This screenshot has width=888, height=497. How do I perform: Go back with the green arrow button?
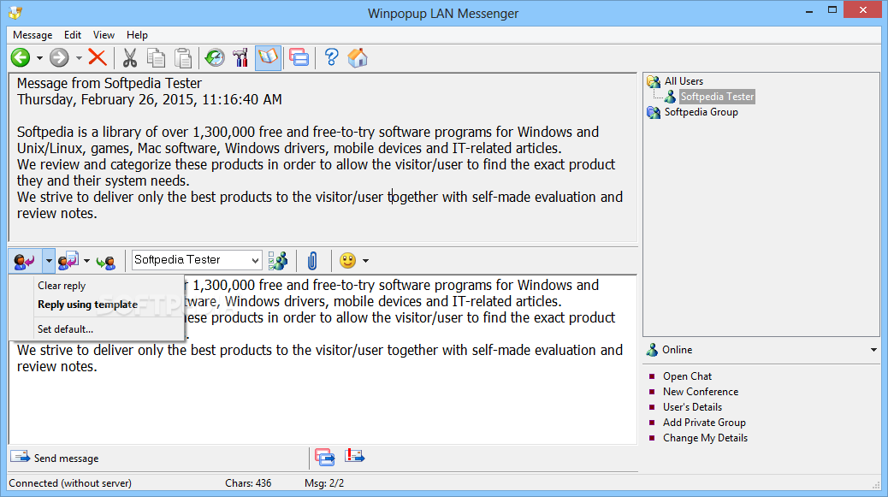(x=21, y=57)
